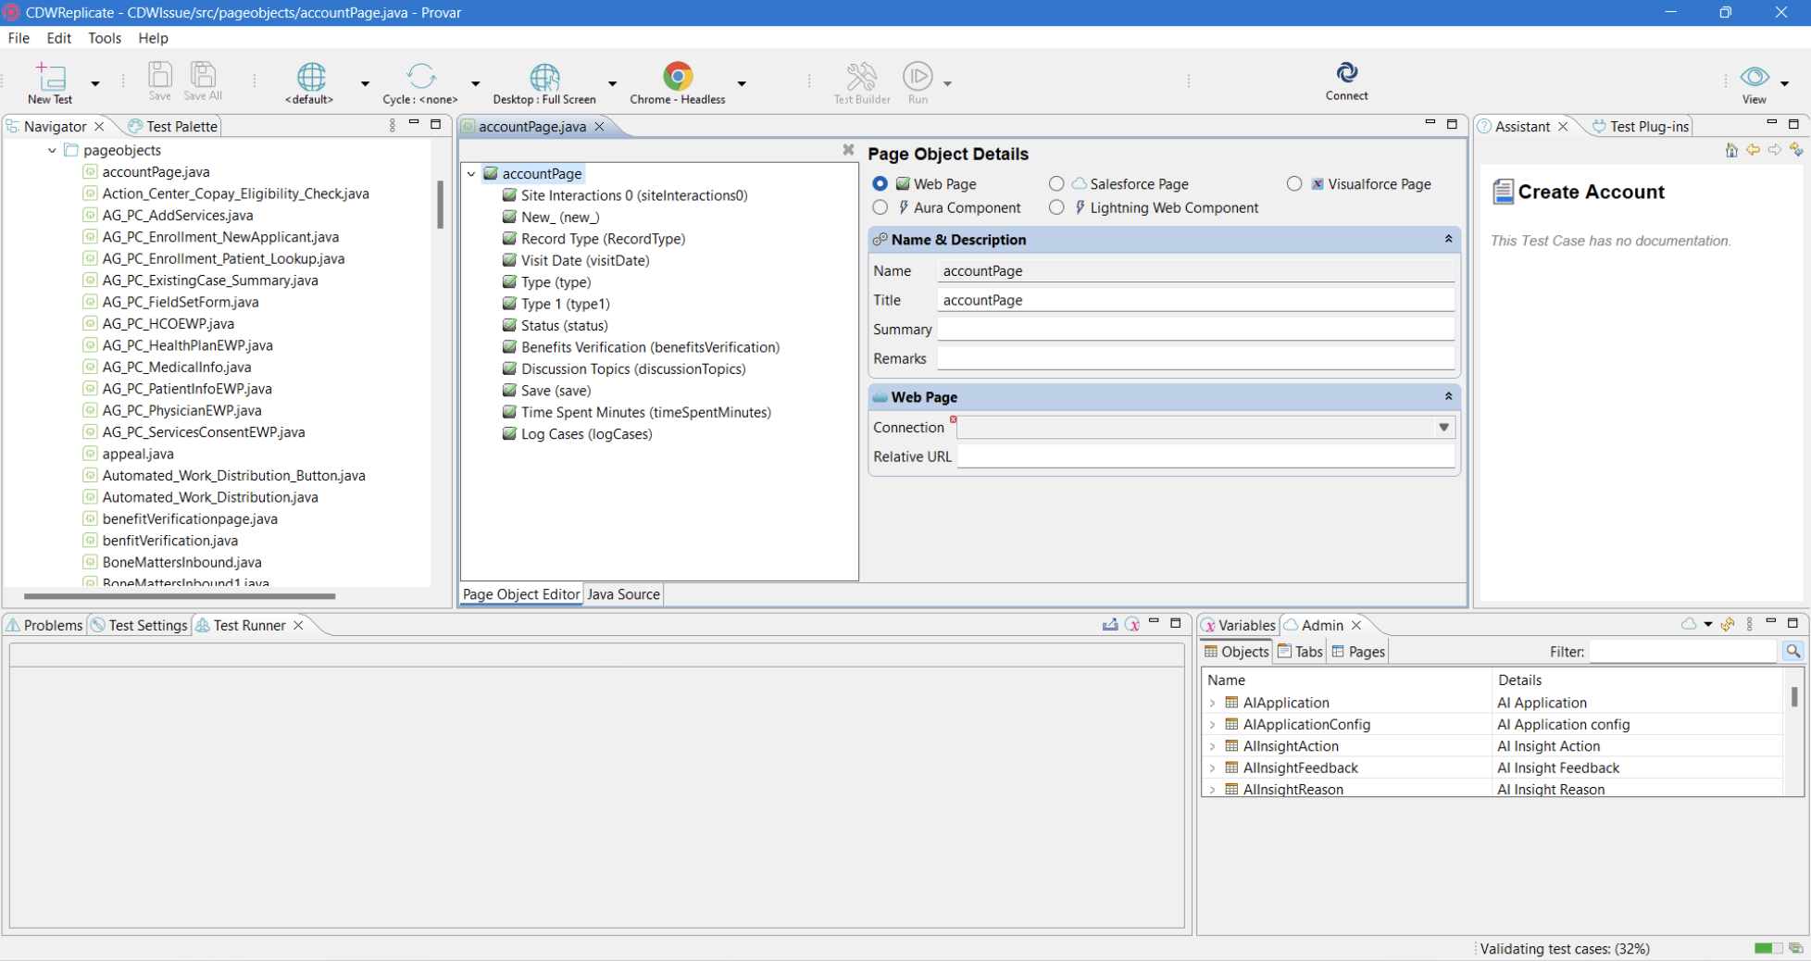
Task: Open the Connection dropdown in Web Page section
Action: (1443, 427)
